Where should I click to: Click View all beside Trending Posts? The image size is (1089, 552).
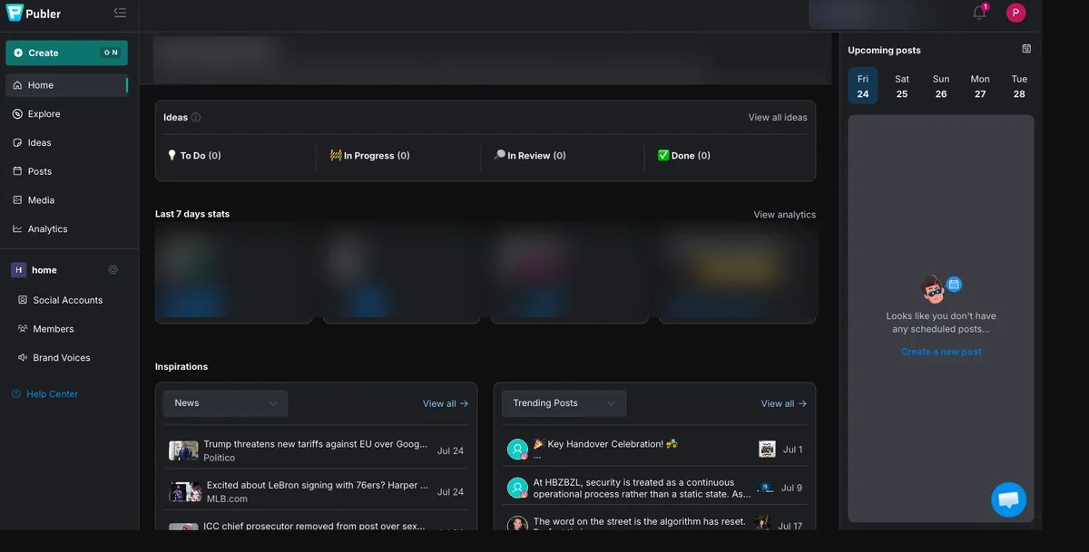784,404
